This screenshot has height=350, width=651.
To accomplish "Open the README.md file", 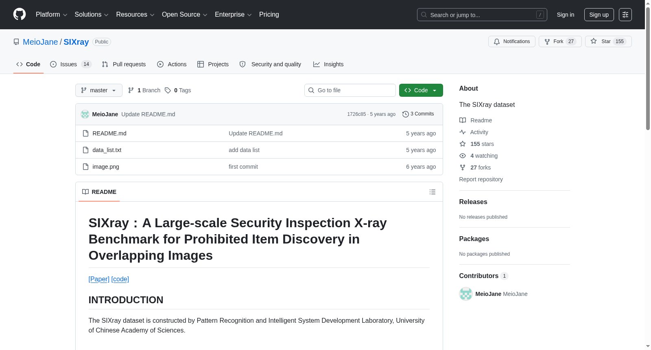I will coord(109,133).
